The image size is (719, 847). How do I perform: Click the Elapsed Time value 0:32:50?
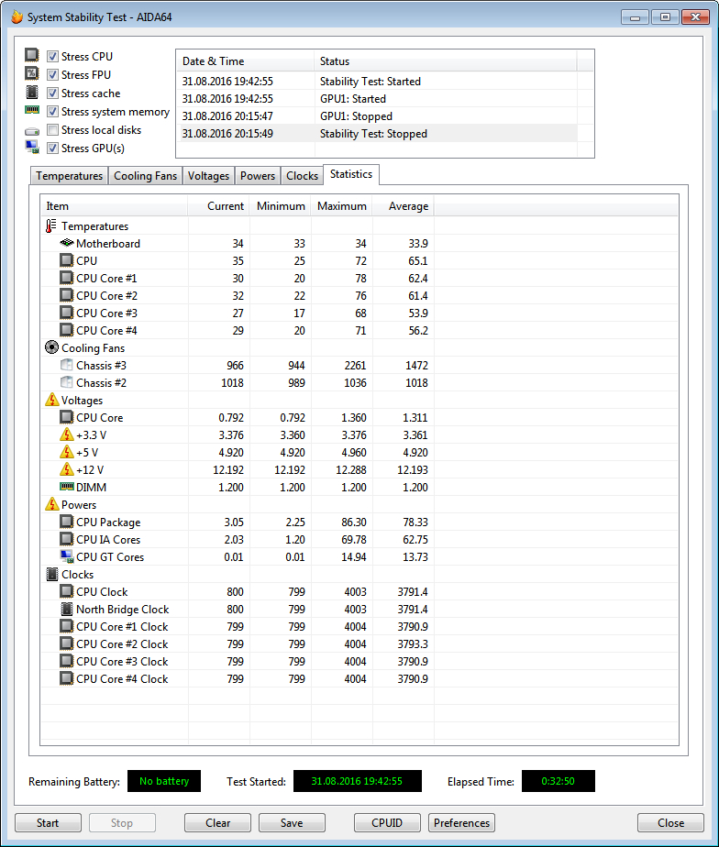coord(558,781)
